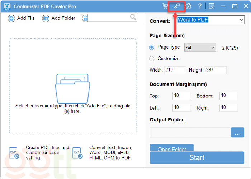
Task: Open the A4 page size dropdown
Action: click(x=200, y=47)
